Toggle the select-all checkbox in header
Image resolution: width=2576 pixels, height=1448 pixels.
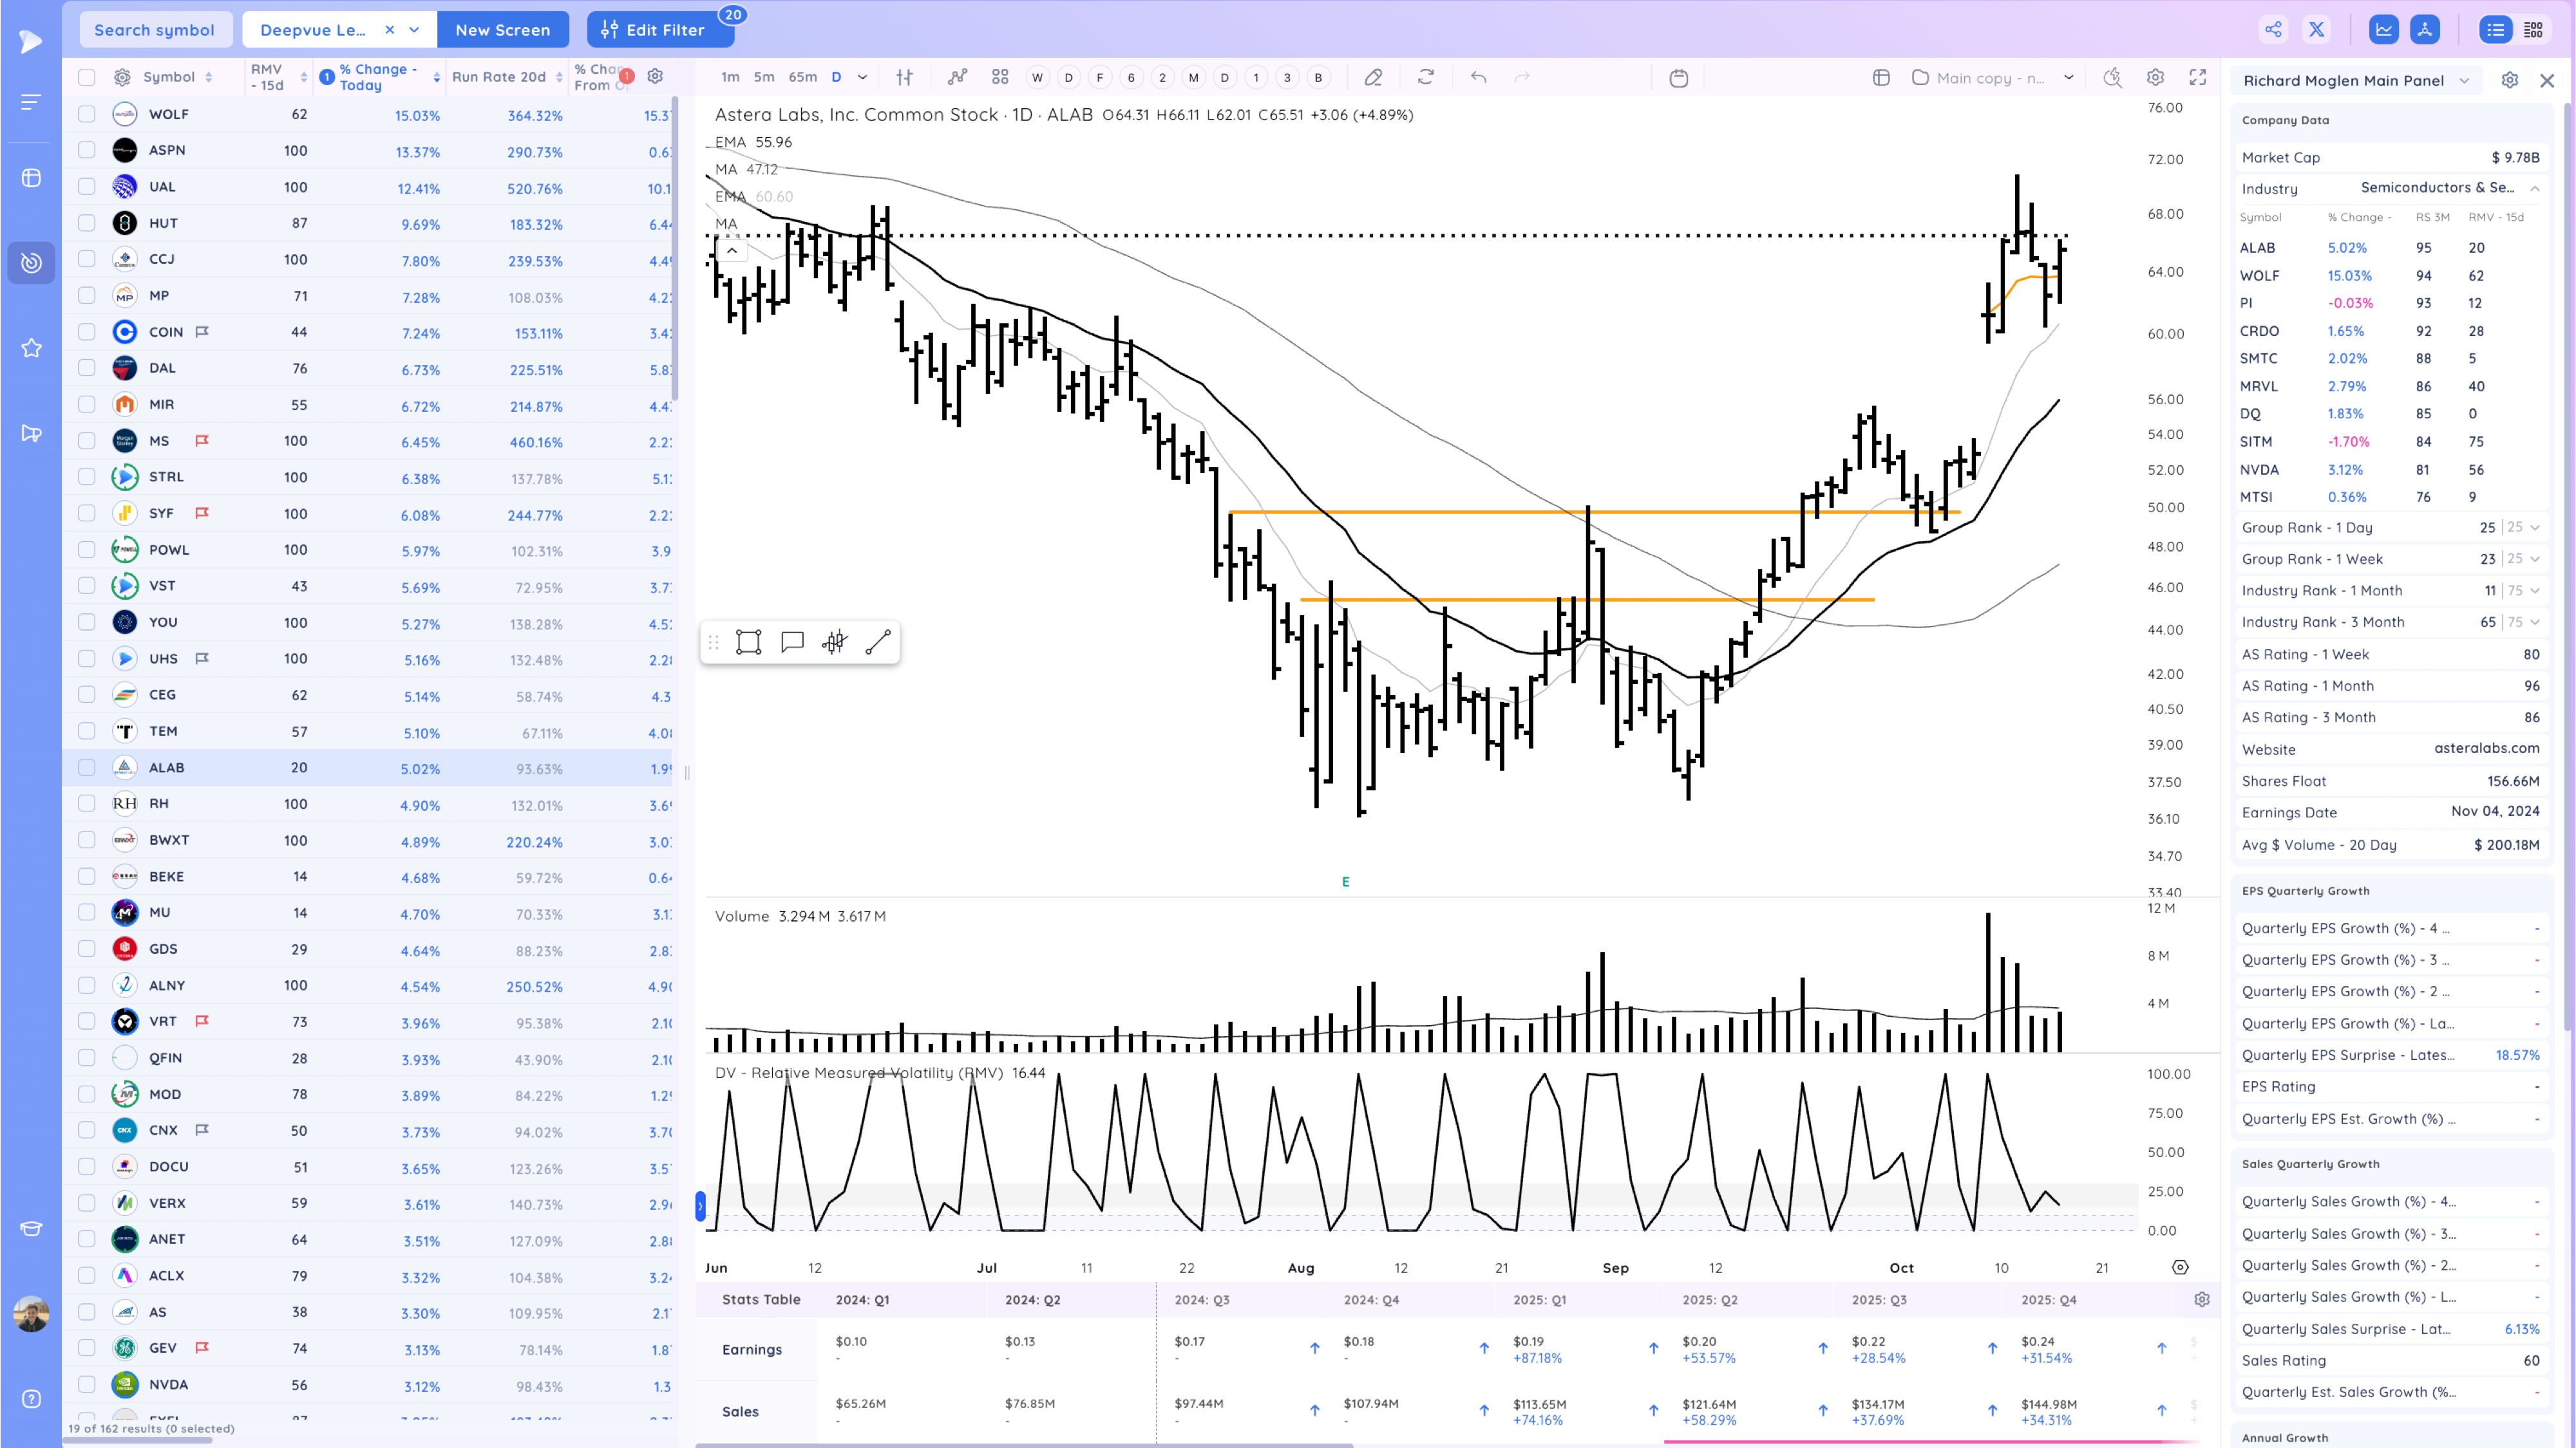(87, 77)
